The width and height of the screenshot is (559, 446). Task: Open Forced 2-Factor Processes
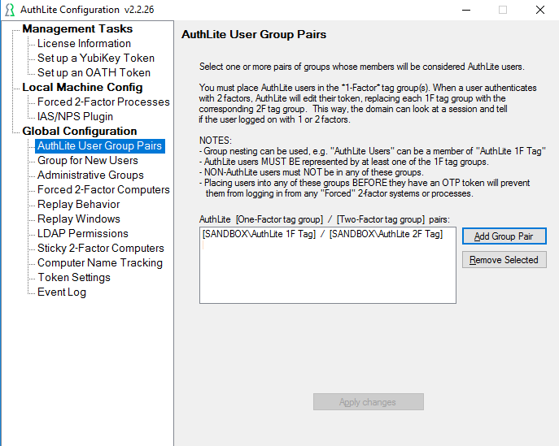pos(103,102)
